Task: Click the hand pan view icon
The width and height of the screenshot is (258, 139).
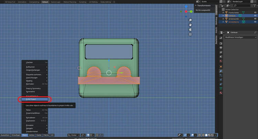Action: pyautogui.click(x=190, y=25)
